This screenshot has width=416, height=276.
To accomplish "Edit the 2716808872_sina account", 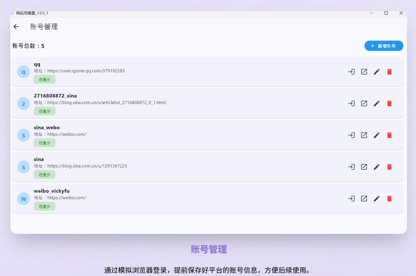I will [377, 104].
